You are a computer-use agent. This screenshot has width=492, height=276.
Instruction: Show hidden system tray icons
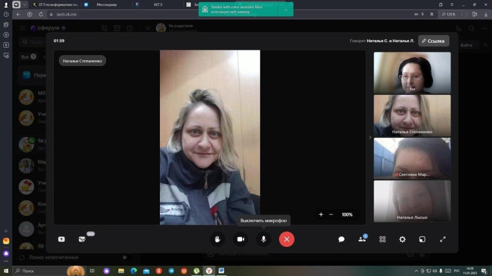pos(416,271)
